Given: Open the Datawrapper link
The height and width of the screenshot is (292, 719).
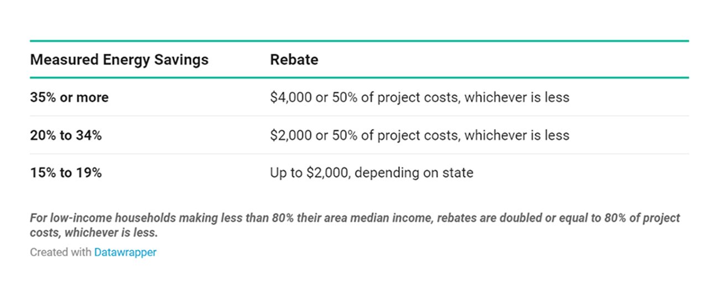Looking at the screenshot, I should pyautogui.click(x=125, y=252).
